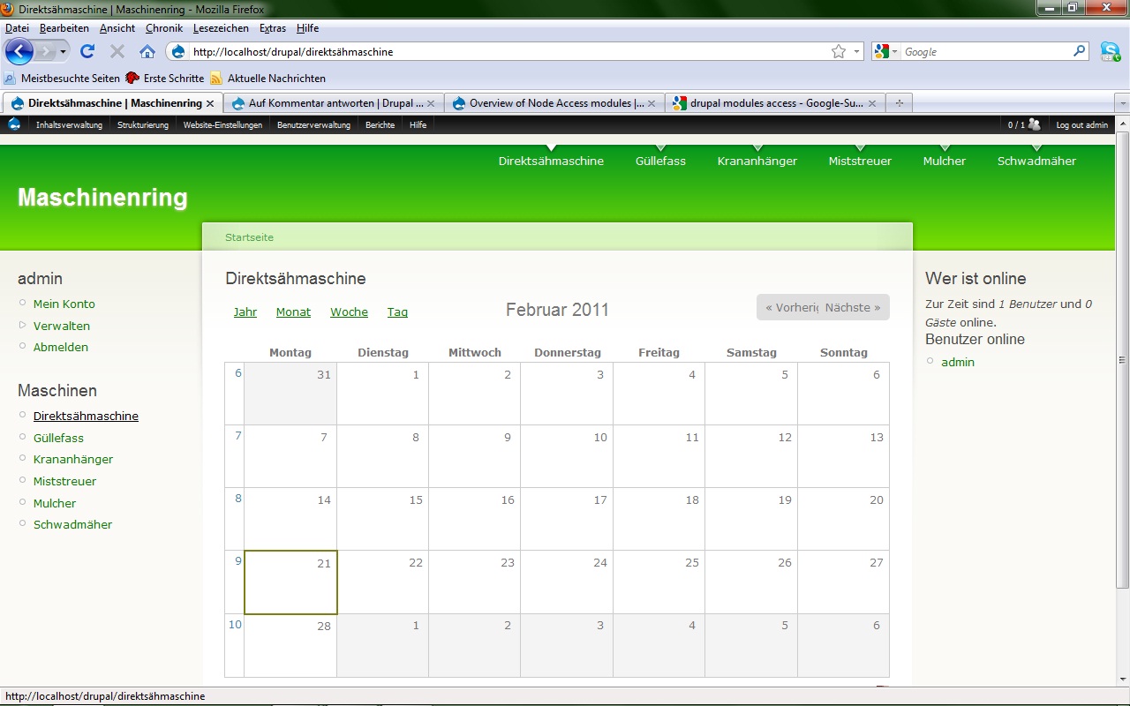Open the back/forward history dropdown arrow
Image resolution: width=1130 pixels, height=706 pixels.
(x=64, y=51)
